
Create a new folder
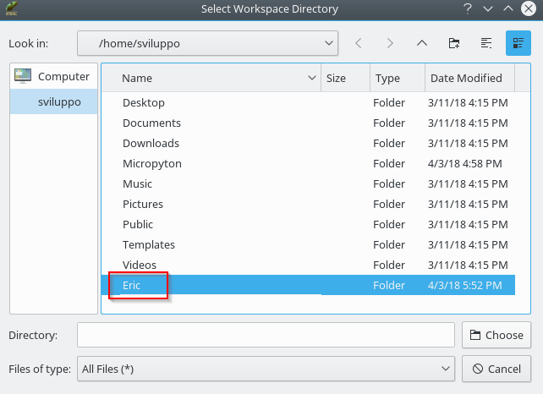(x=454, y=43)
